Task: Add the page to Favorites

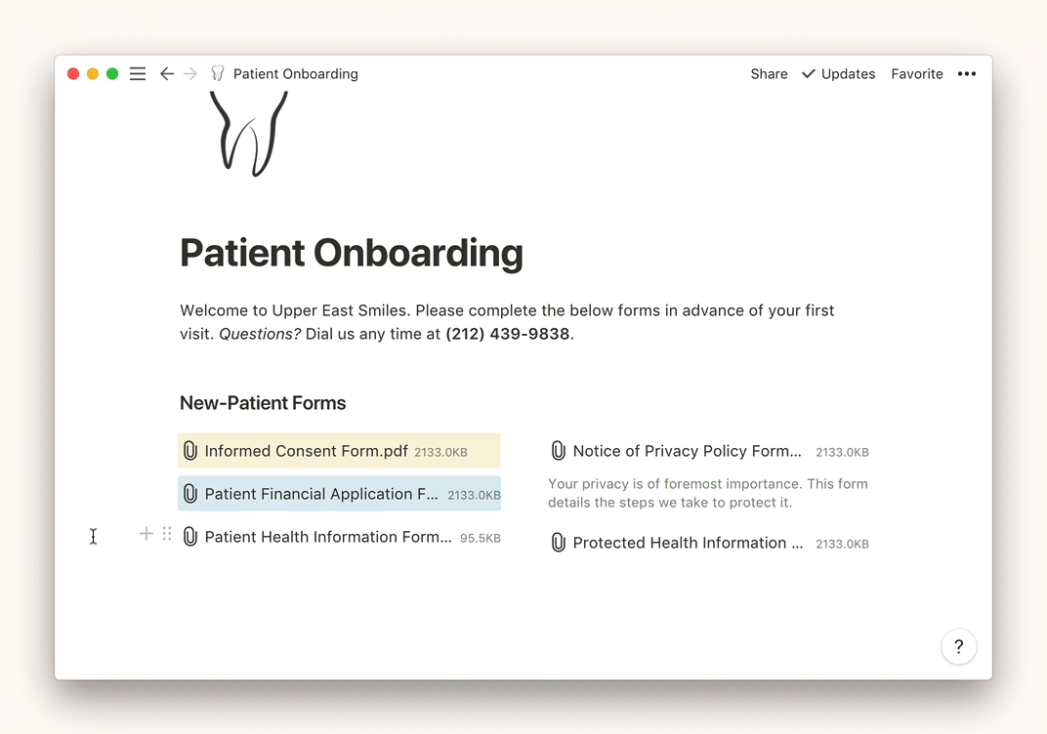Action: coord(916,74)
